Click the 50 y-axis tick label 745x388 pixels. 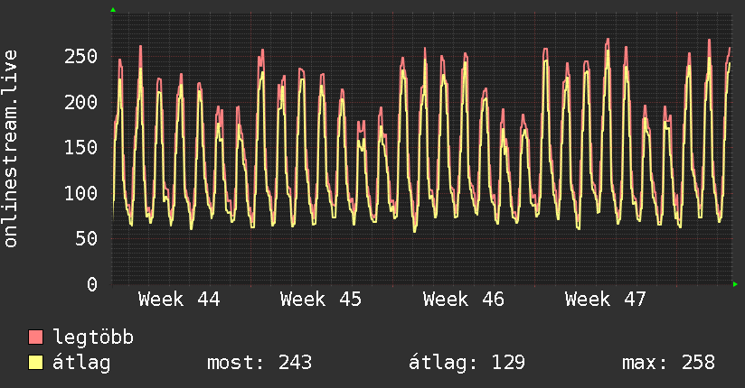(x=87, y=238)
